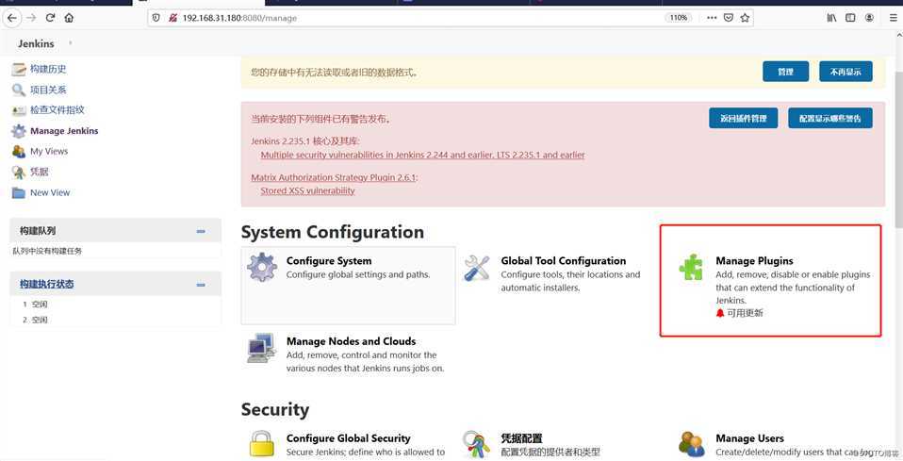Toggle the browser sidebar icon
The height and width of the screenshot is (461, 903).
click(x=850, y=18)
